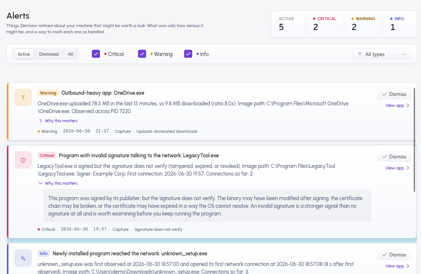Image resolution: width=421 pixels, height=274 pixels.
Task: Switch to the Active tab
Action: [24, 54]
